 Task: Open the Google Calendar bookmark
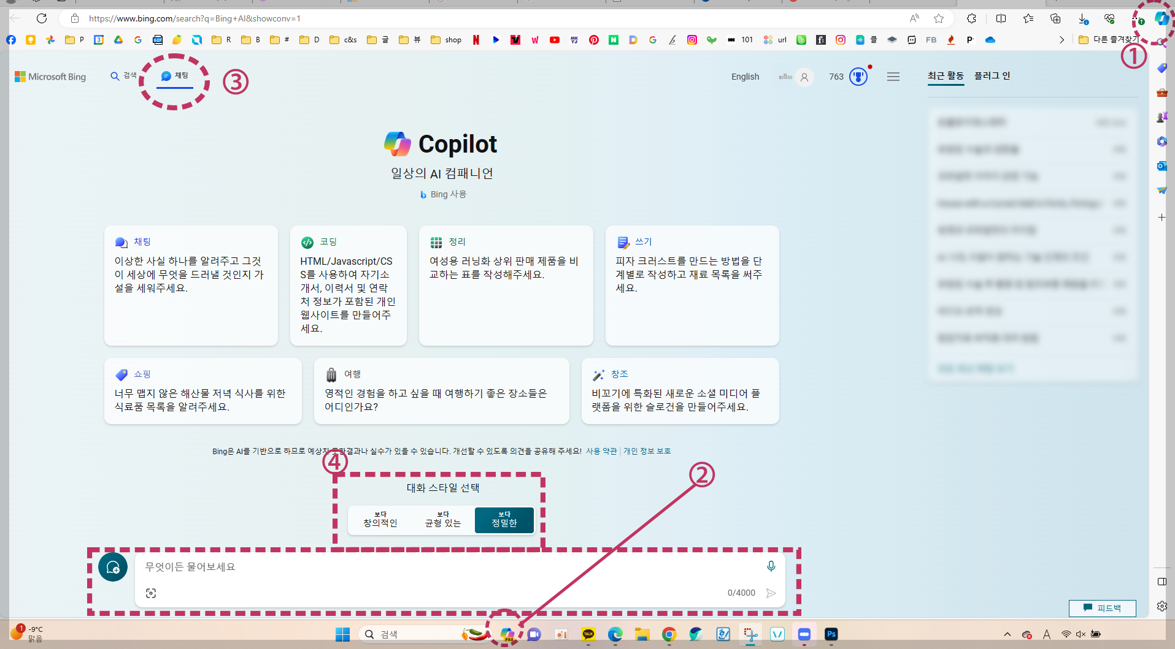(99, 40)
